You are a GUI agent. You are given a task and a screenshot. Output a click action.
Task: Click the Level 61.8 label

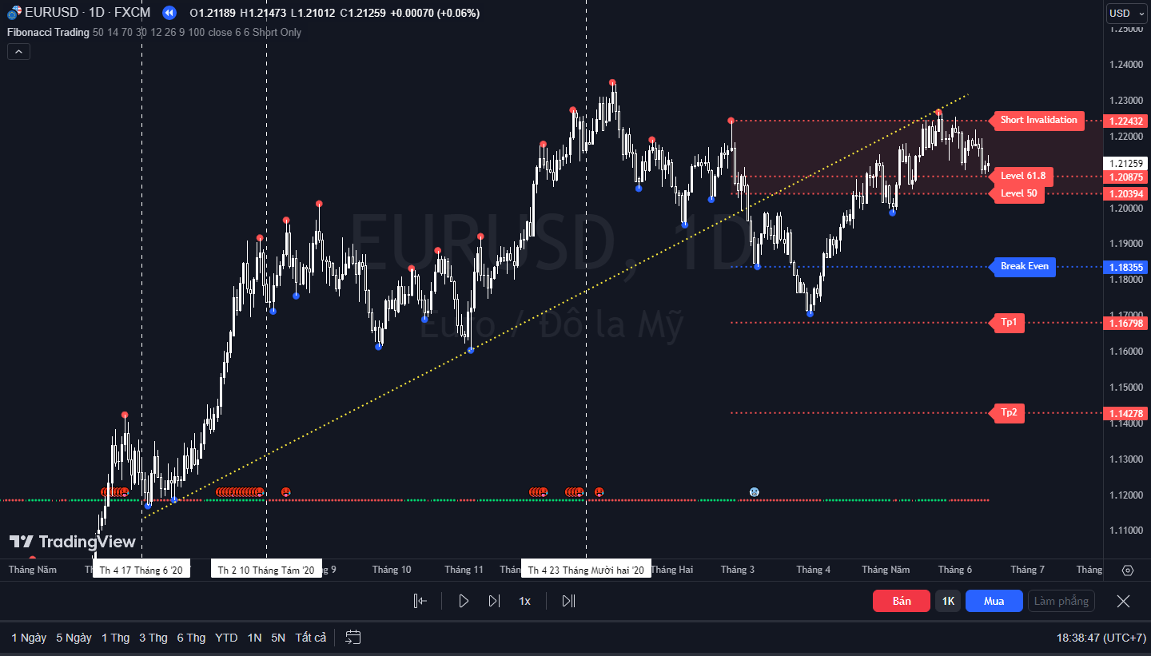click(1023, 176)
